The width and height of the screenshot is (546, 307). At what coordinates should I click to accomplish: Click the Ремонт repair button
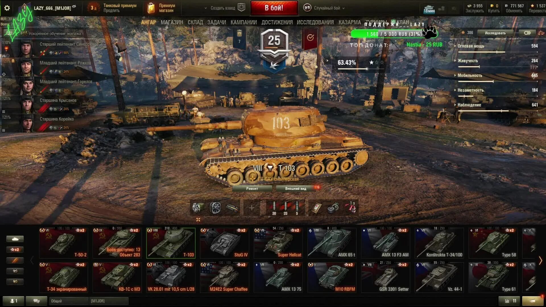252,188
